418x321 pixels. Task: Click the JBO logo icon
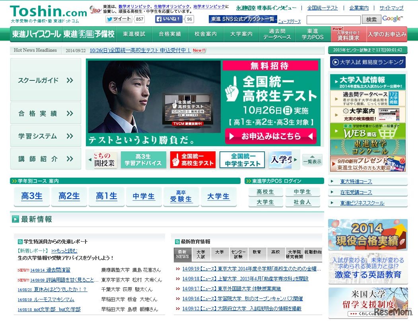(x=95, y=10)
